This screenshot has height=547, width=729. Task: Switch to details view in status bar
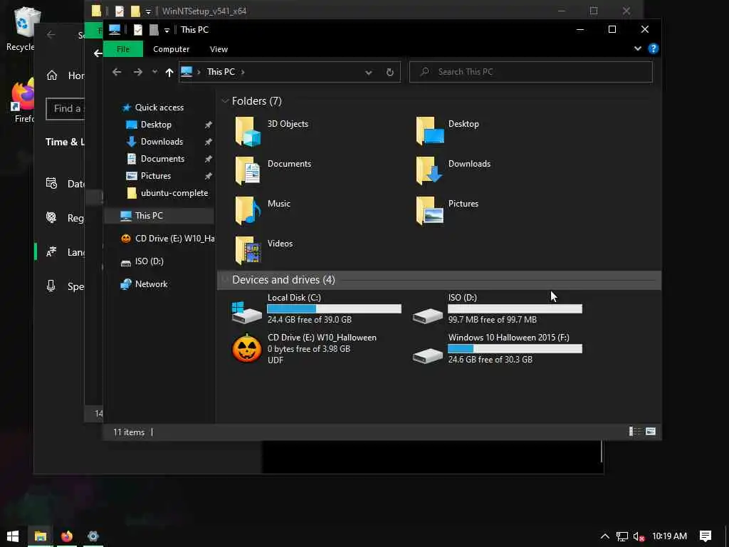(634, 432)
